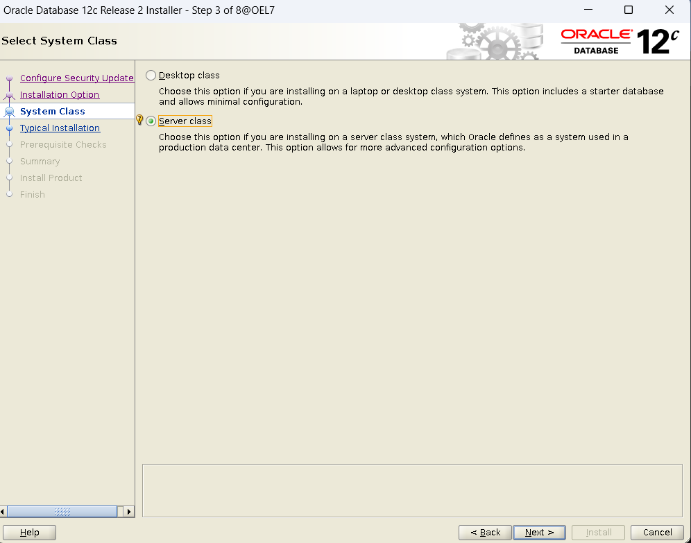Click the System Class step marker icon

9,112
